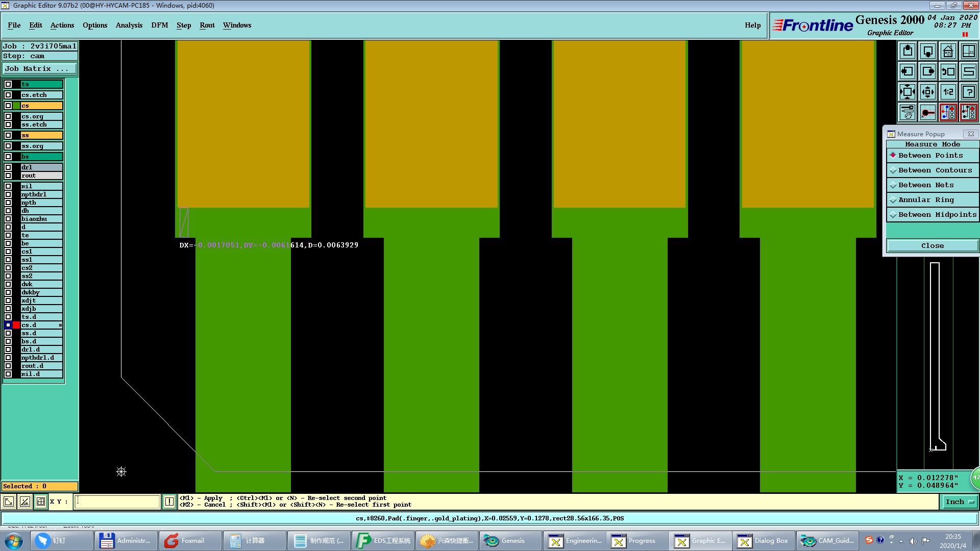Open the Job Matrix selector
Image resolution: width=980 pixels, height=551 pixels.
tap(40, 69)
